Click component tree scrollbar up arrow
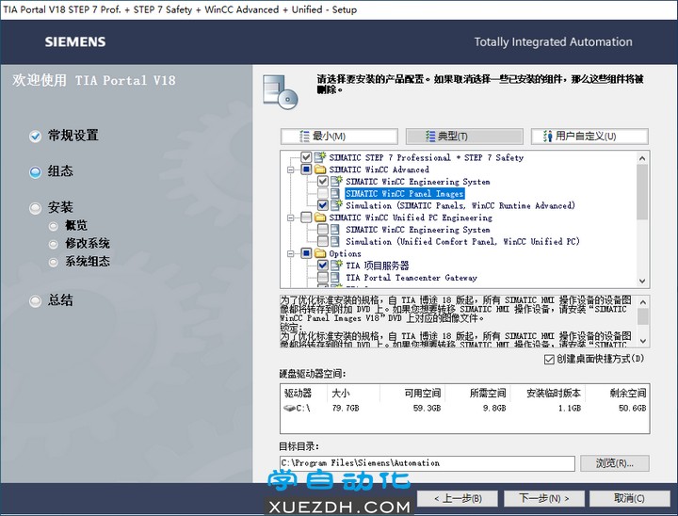The height and width of the screenshot is (516, 678). [x=642, y=158]
